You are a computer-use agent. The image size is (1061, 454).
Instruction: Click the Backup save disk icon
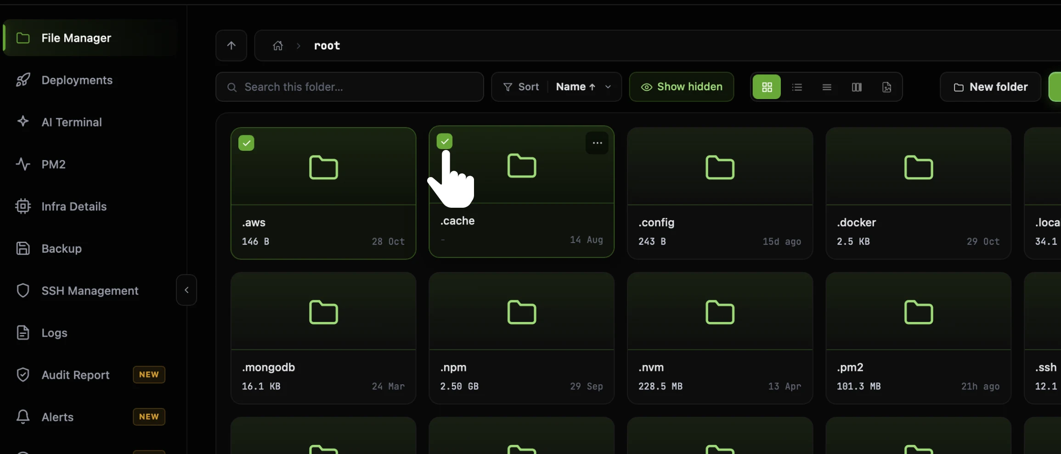tap(23, 249)
